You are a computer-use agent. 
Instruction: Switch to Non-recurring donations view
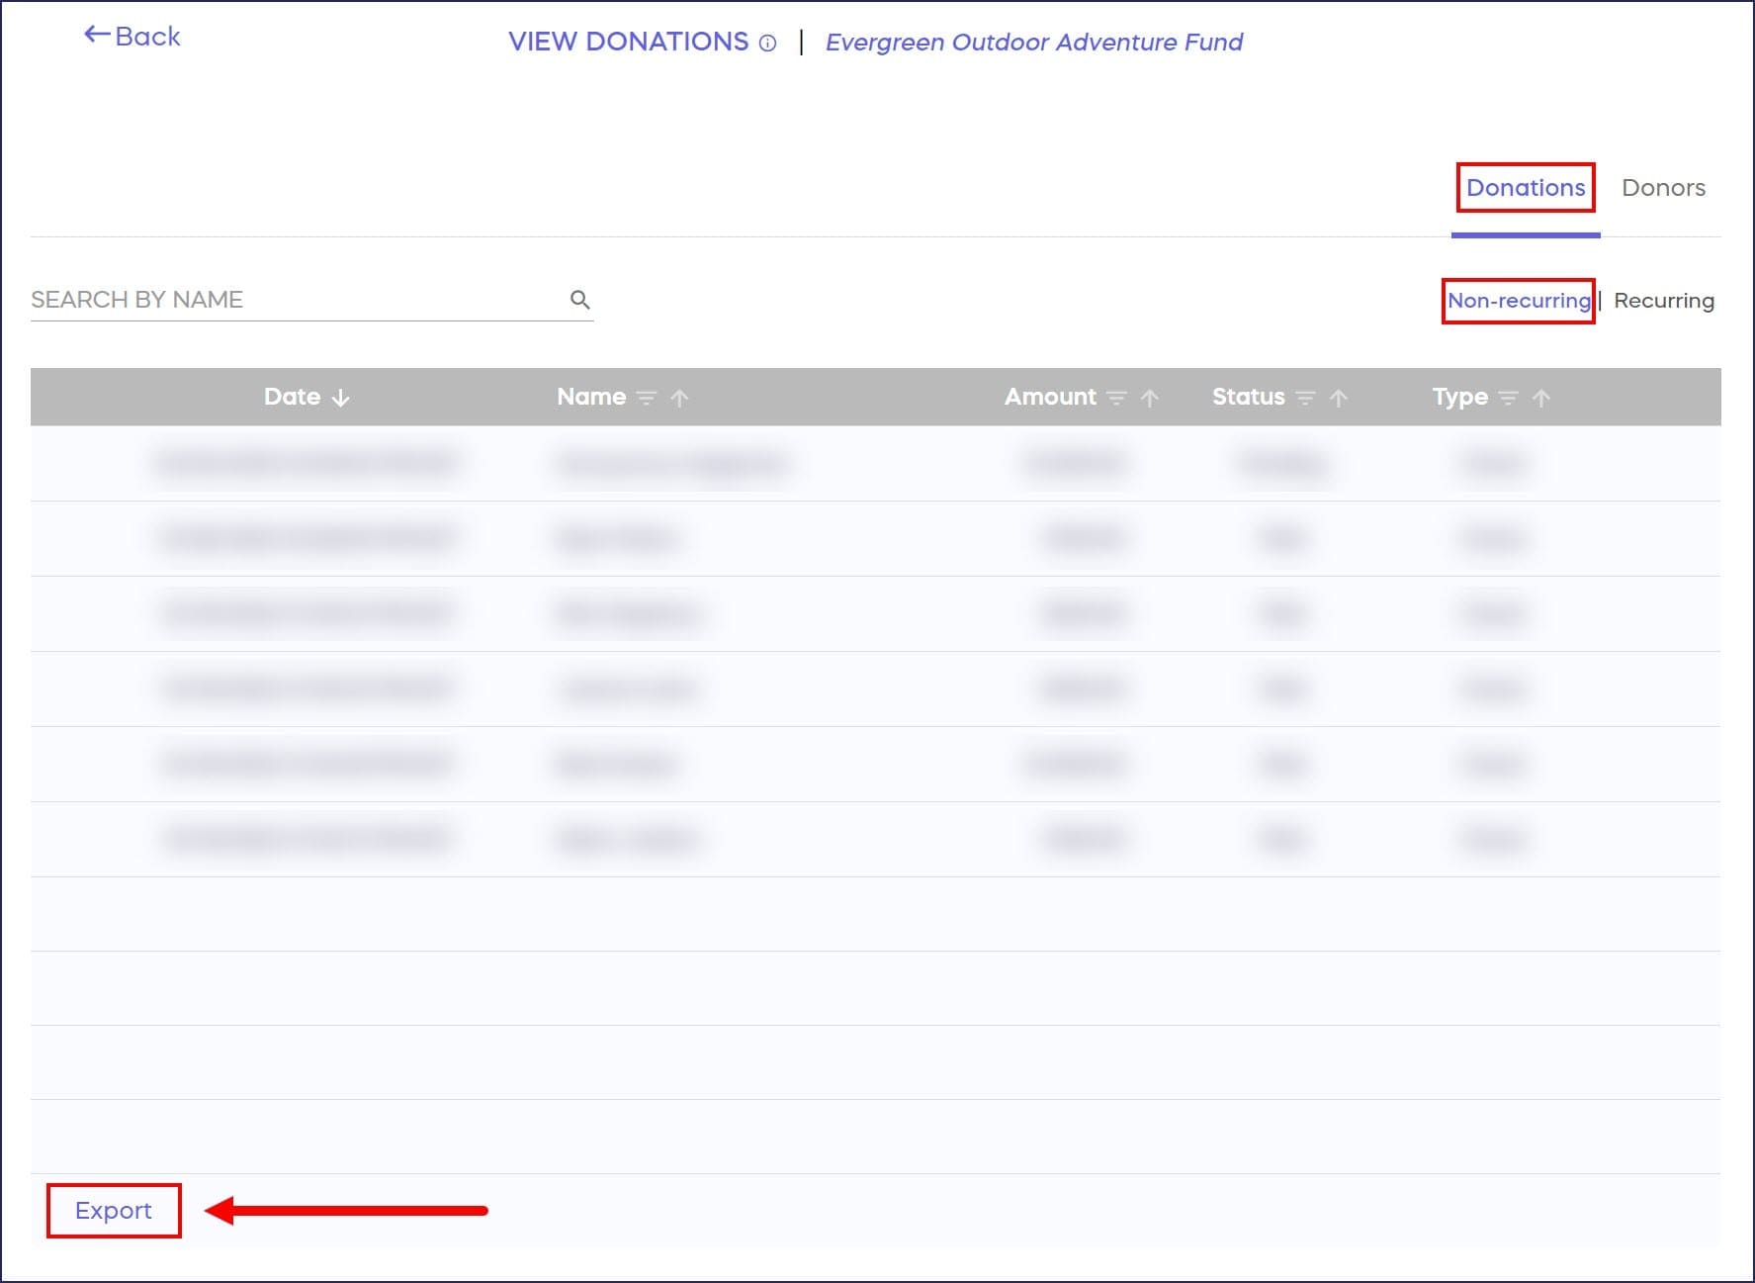click(x=1518, y=301)
